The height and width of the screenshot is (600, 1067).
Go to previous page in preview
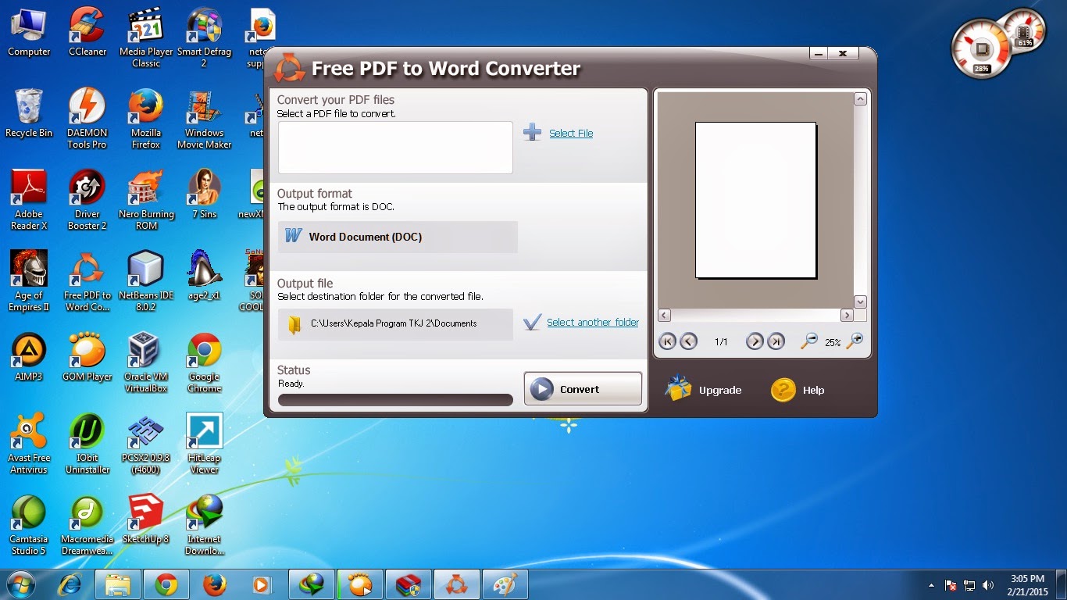pyautogui.click(x=688, y=341)
